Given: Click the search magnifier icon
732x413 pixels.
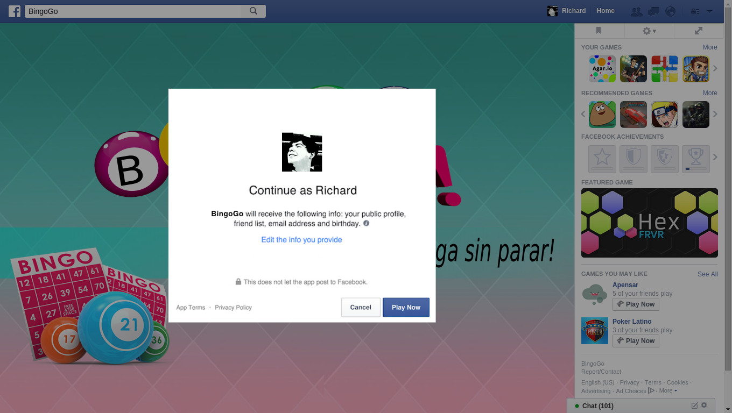Looking at the screenshot, I should (x=254, y=11).
